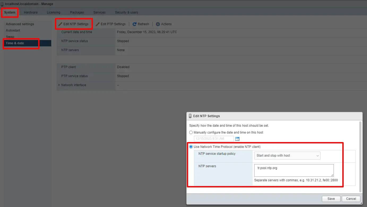Viewport: 367px width, 207px height.
Task: Click the Edit NTP Settings dialog host icon
Action: point(190,116)
